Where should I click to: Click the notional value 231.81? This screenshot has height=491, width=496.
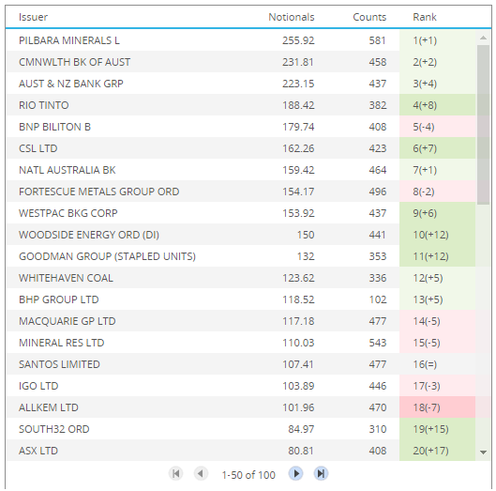(298, 62)
